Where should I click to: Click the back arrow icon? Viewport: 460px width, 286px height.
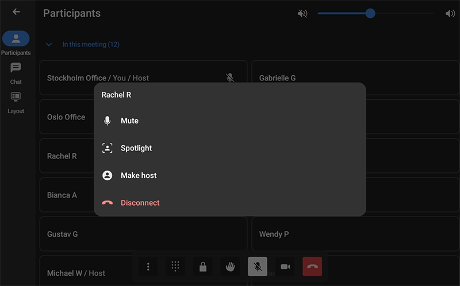pyautogui.click(x=16, y=11)
